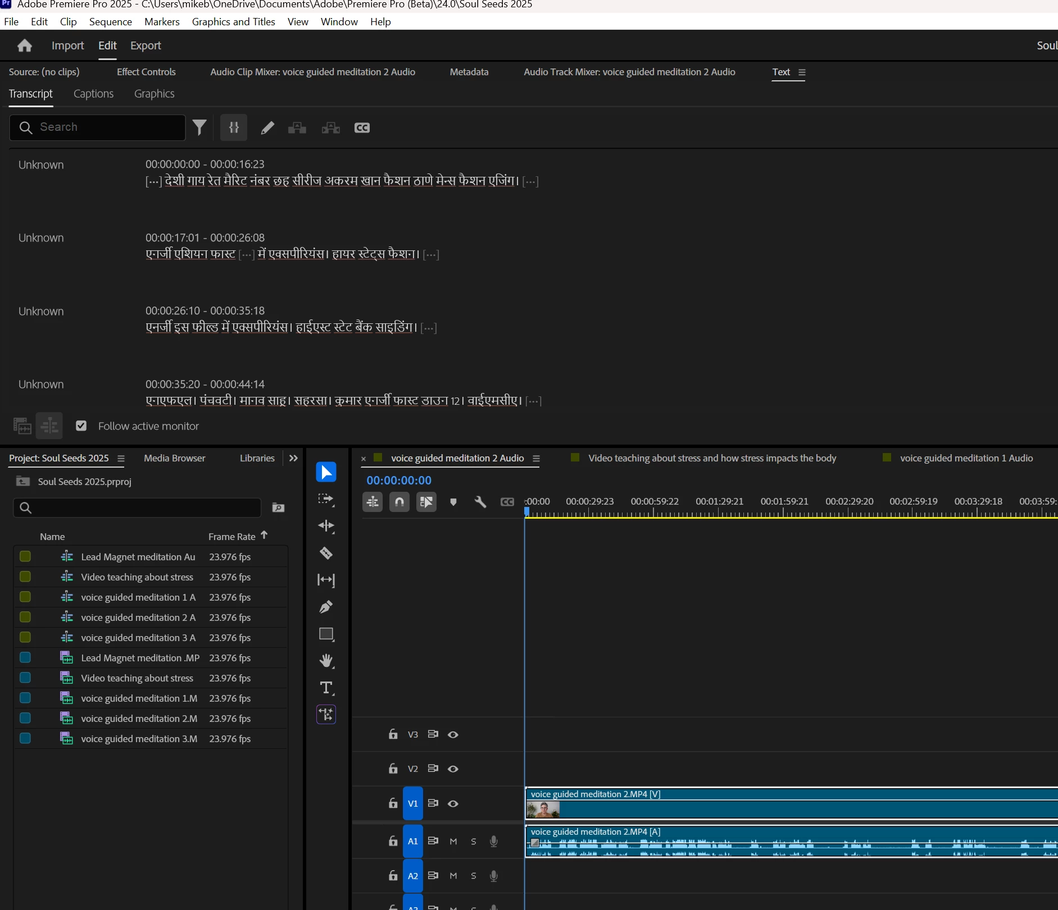Switch to the Media Browser tab
Image resolution: width=1058 pixels, height=910 pixels.
click(175, 458)
